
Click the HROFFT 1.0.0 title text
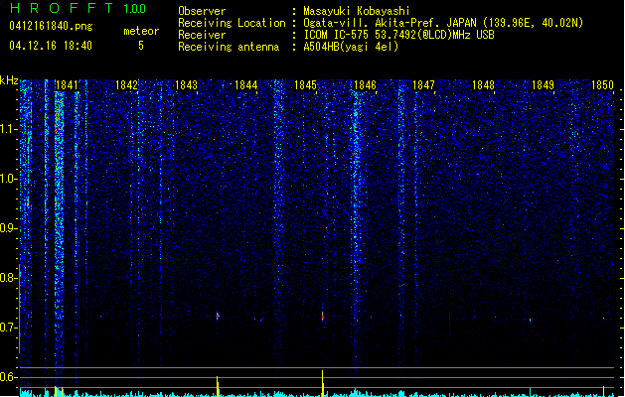[78, 8]
